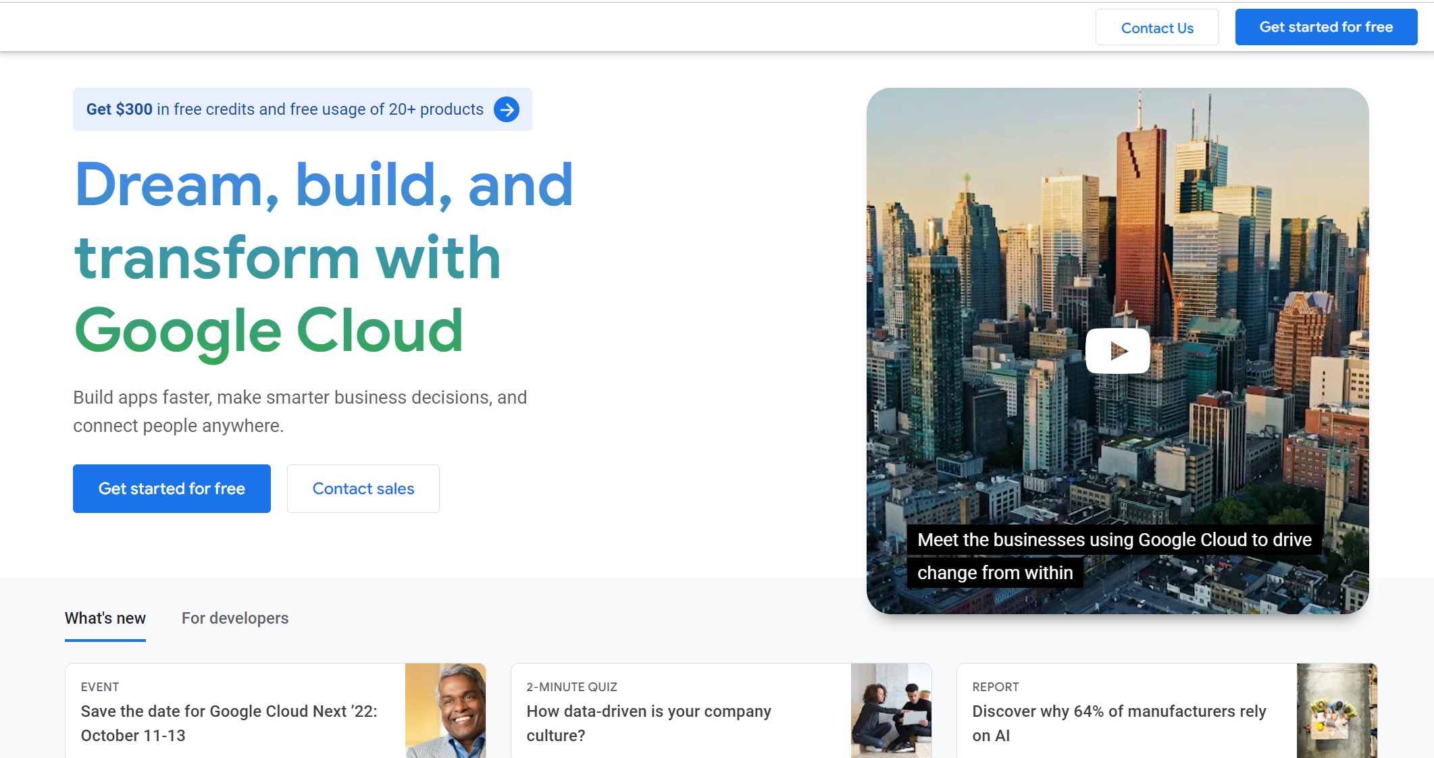This screenshot has width=1434, height=758.
Task: Play the Google Cloud businesses video
Action: pyautogui.click(x=1117, y=351)
